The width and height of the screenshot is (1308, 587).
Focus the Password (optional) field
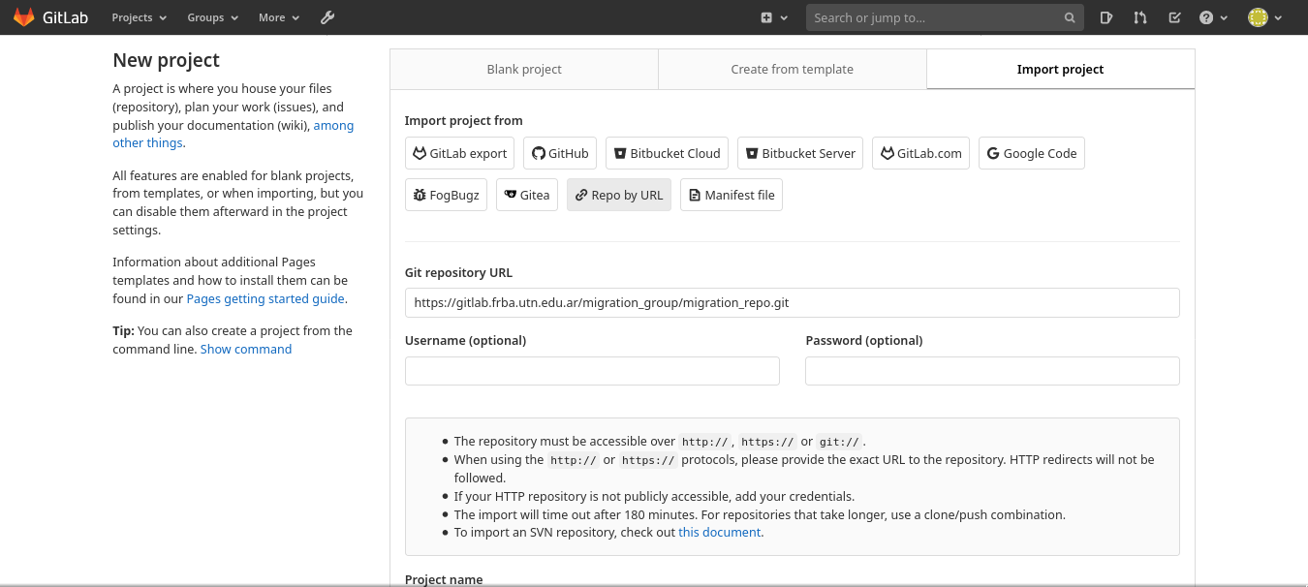pos(992,371)
